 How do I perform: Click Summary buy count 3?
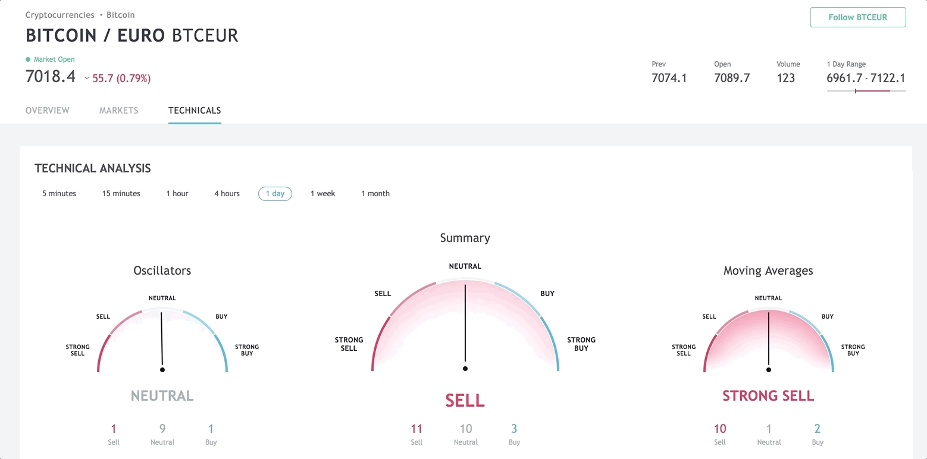coord(514,429)
